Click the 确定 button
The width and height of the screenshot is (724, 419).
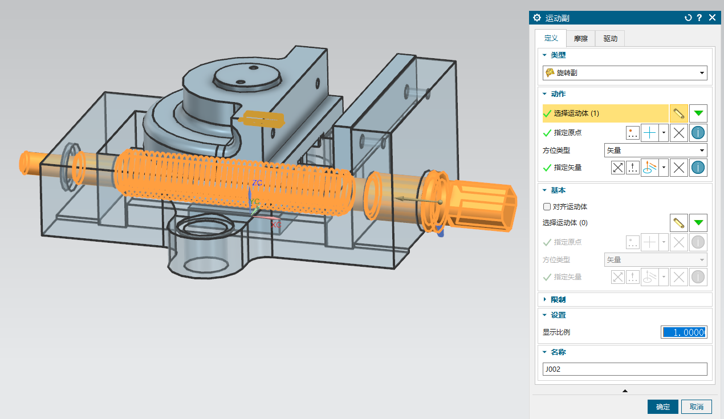coord(663,407)
